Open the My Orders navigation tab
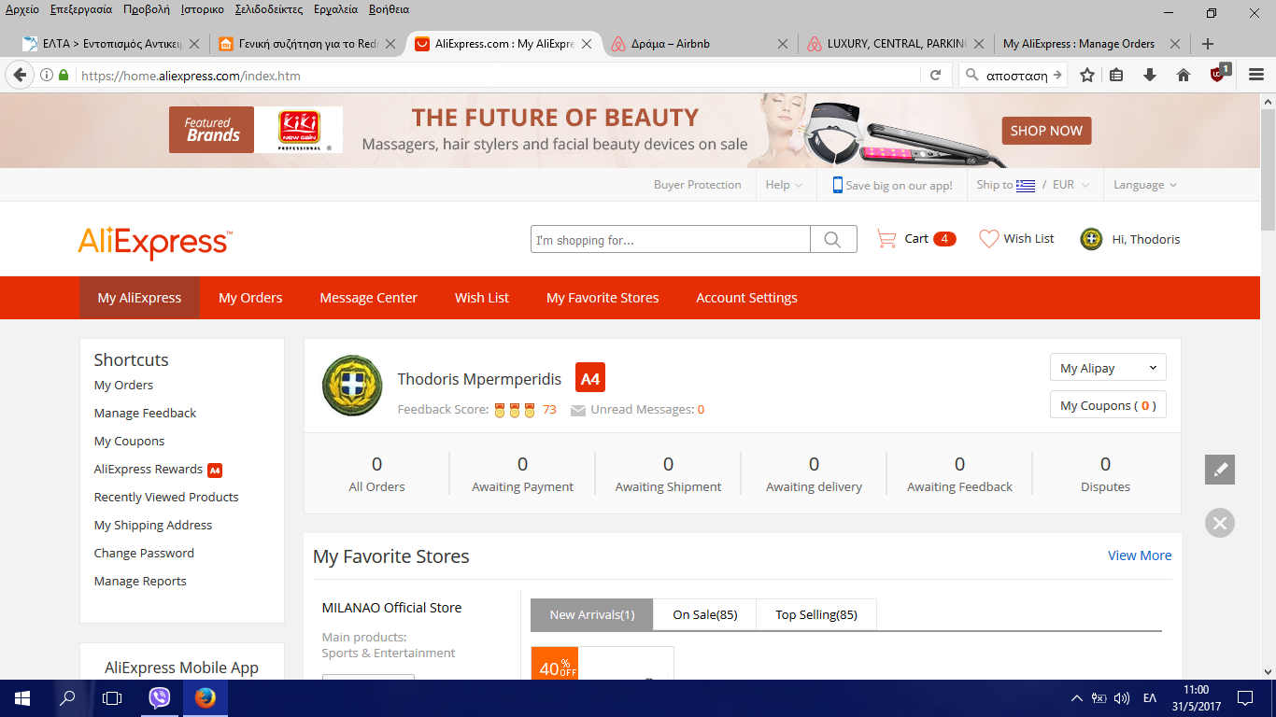Viewport: 1276px width, 717px height. click(x=250, y=298)
